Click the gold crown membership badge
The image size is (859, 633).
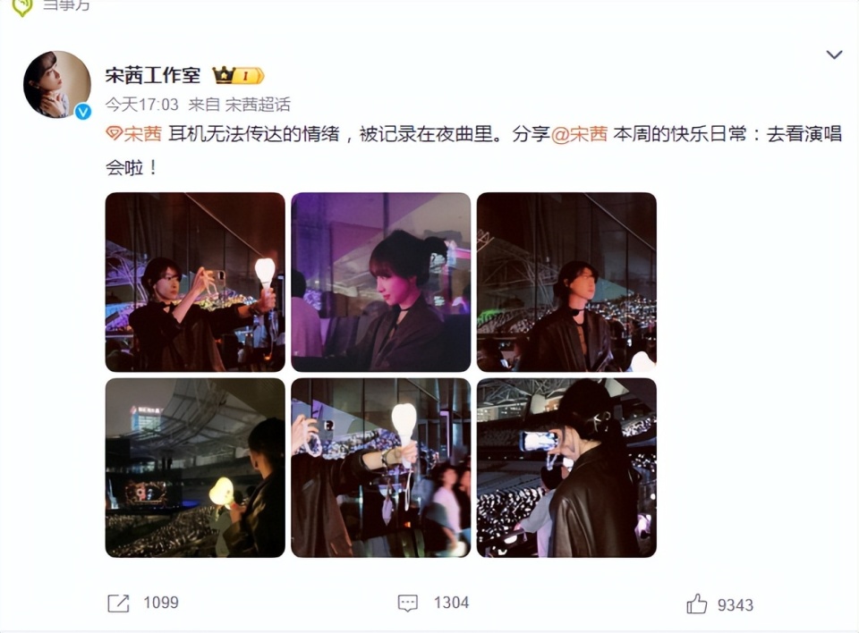[x=238, y=75]
